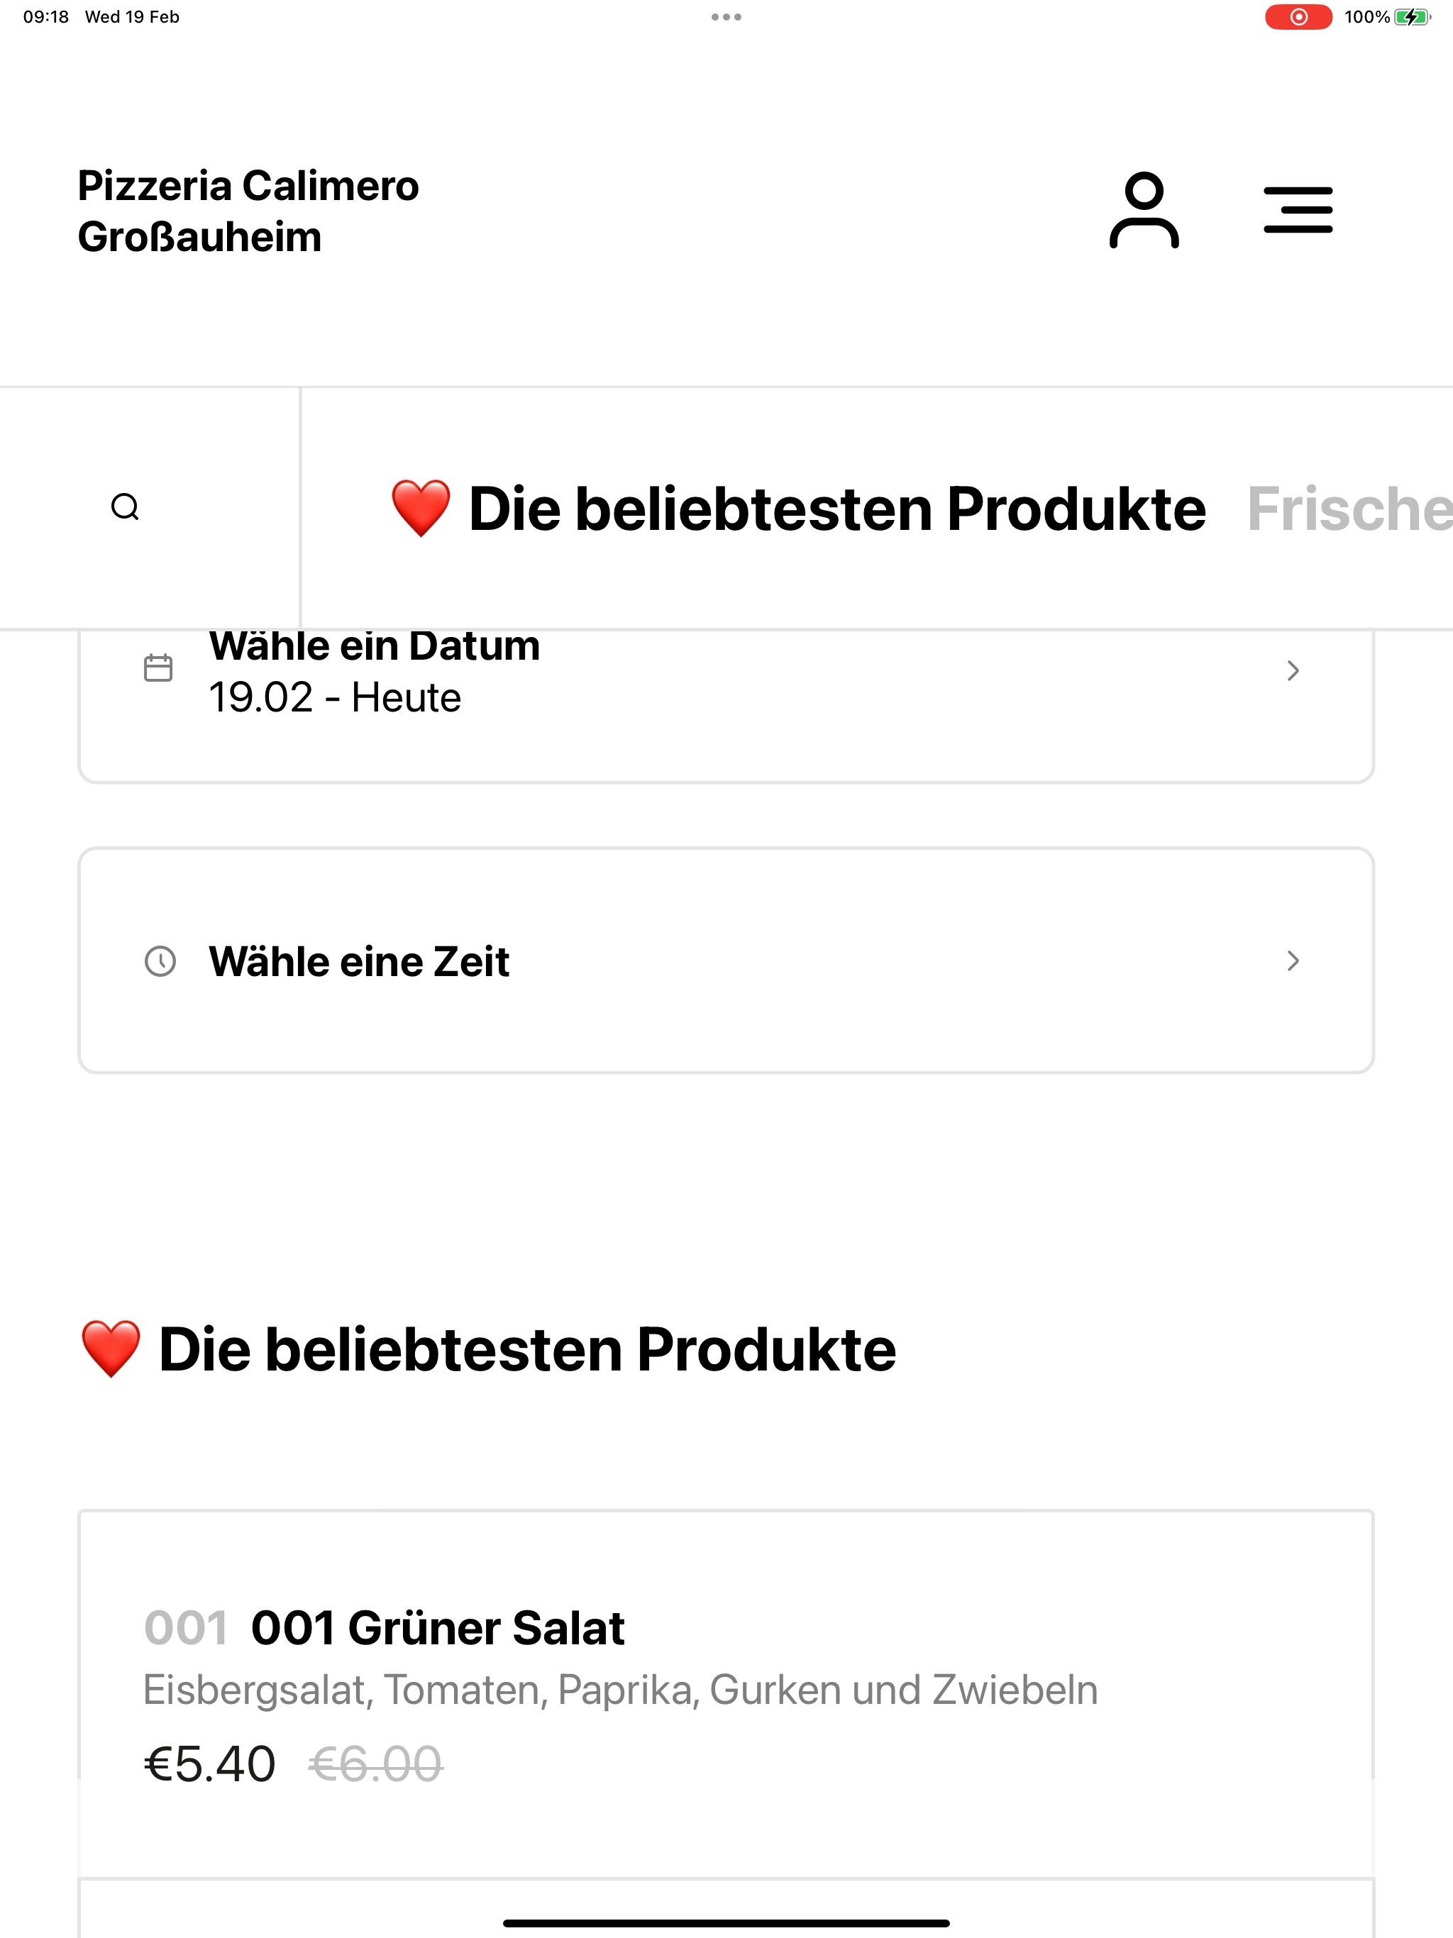Expand the date chevron for 19.02 - Heute
Viewport: 1453px width, 1938px height.
[1293, 670]
